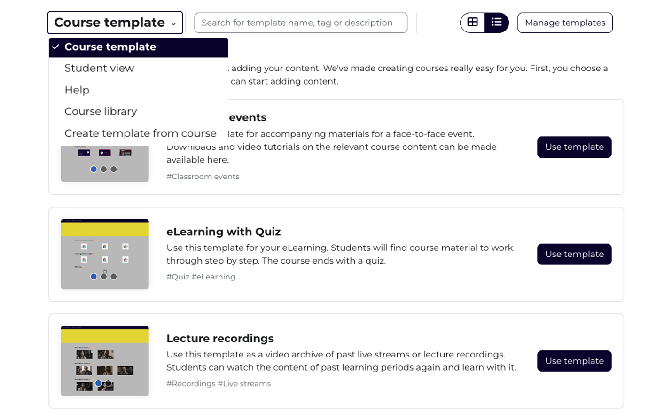Select third carousel dot on eLearning thumbnail
Image resolution: width=672 pixels, height=419 pixels.
tap(114, 277)
